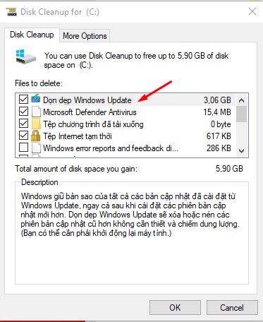Check Windows error reports and feedback checkbox
Image resolution: width=263 pixels, height=322 pixels.
coord(23,148)
